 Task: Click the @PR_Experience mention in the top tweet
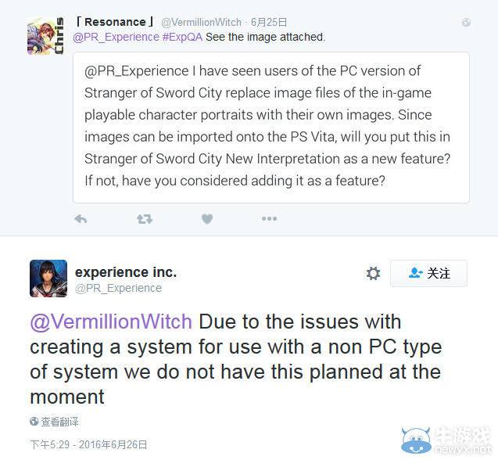(116, 38)
